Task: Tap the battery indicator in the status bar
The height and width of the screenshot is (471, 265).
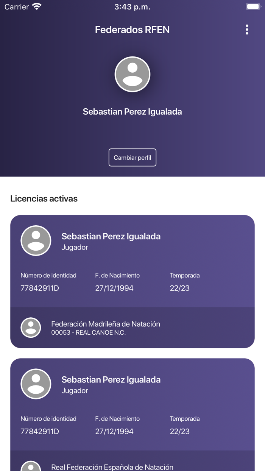Action: click(x=252, y=6)
